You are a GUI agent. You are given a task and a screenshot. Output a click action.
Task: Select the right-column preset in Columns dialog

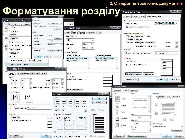[x=84, y=102]
